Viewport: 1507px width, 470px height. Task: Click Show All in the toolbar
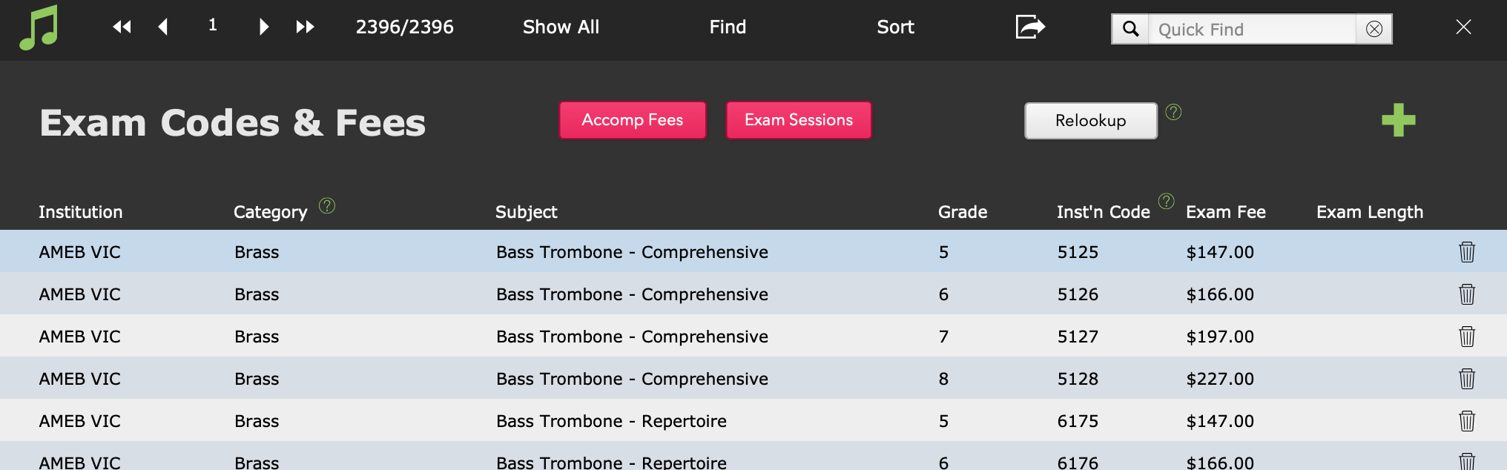coord(561,27)
